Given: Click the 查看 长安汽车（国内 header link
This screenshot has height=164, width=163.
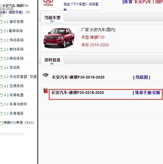Looking at the screenshot, I should pyautogui.click(x=143, y=2).
